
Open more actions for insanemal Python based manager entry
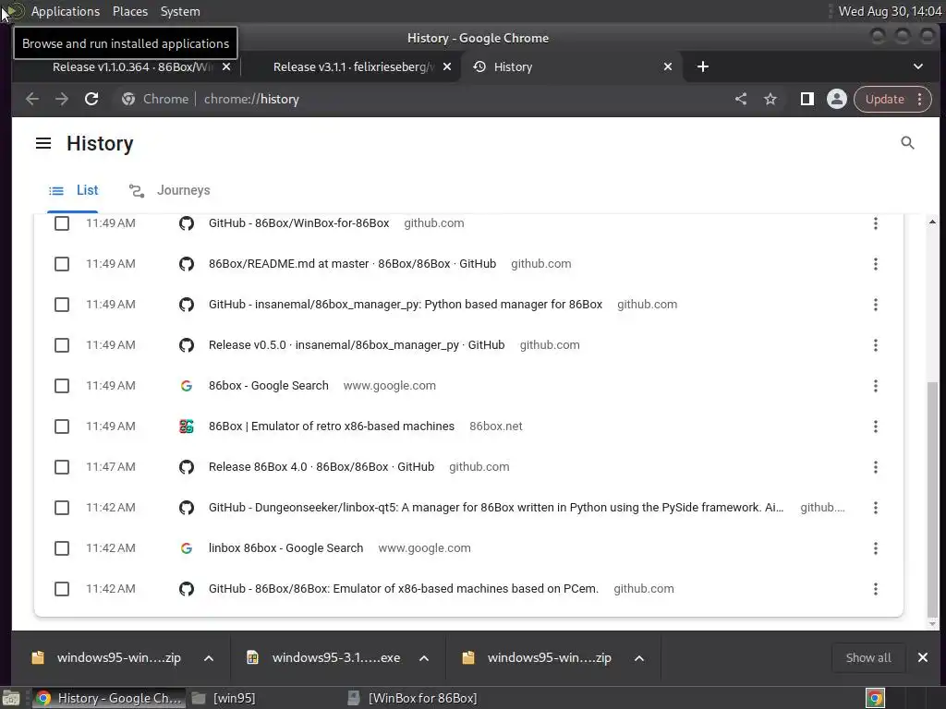876,305
